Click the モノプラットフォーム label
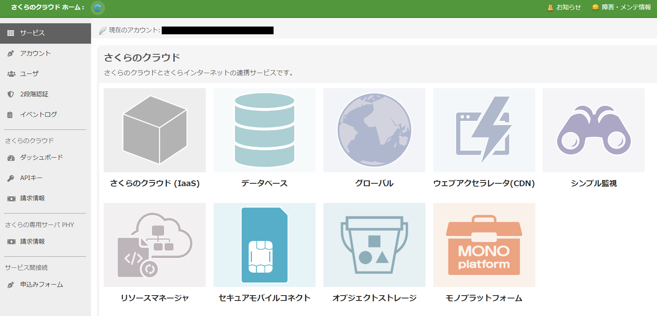 coord(484,298)
